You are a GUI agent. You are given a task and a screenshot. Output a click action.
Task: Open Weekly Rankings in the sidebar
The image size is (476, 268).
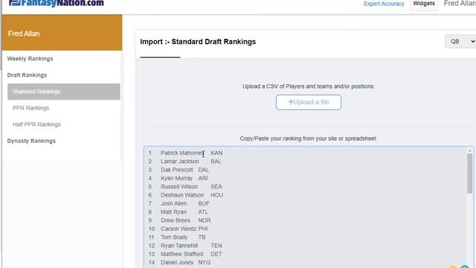30,59
